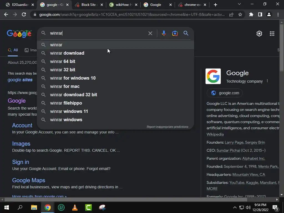Start voice search with the microphone
284x213 pixels.
[x=164, y=33]
